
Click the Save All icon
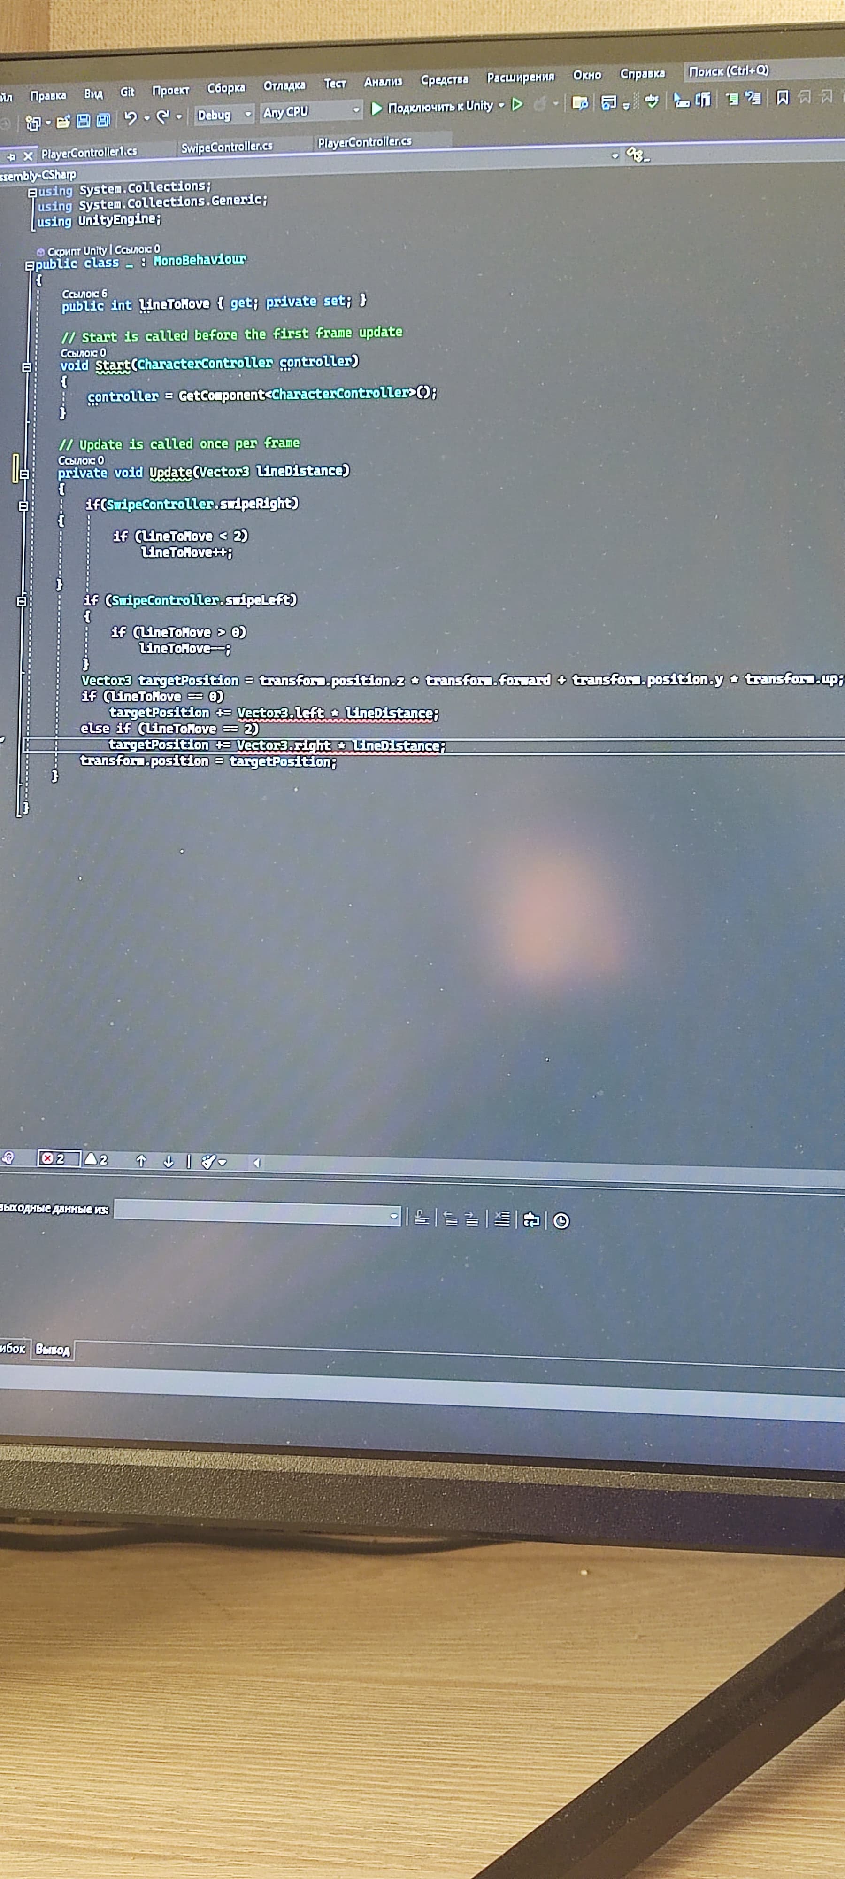(103, 120)
